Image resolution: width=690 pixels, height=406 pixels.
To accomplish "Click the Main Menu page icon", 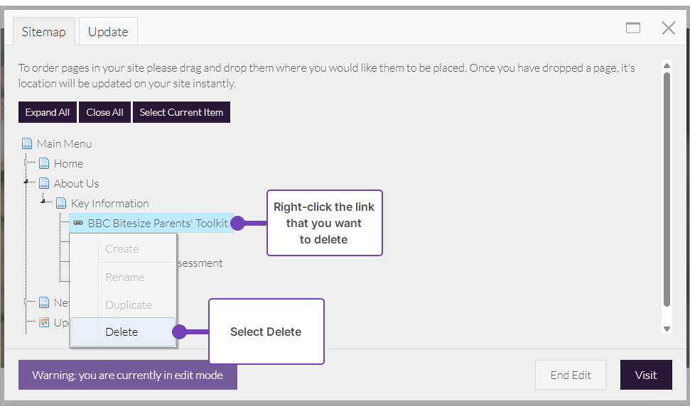I will [28, 143].
